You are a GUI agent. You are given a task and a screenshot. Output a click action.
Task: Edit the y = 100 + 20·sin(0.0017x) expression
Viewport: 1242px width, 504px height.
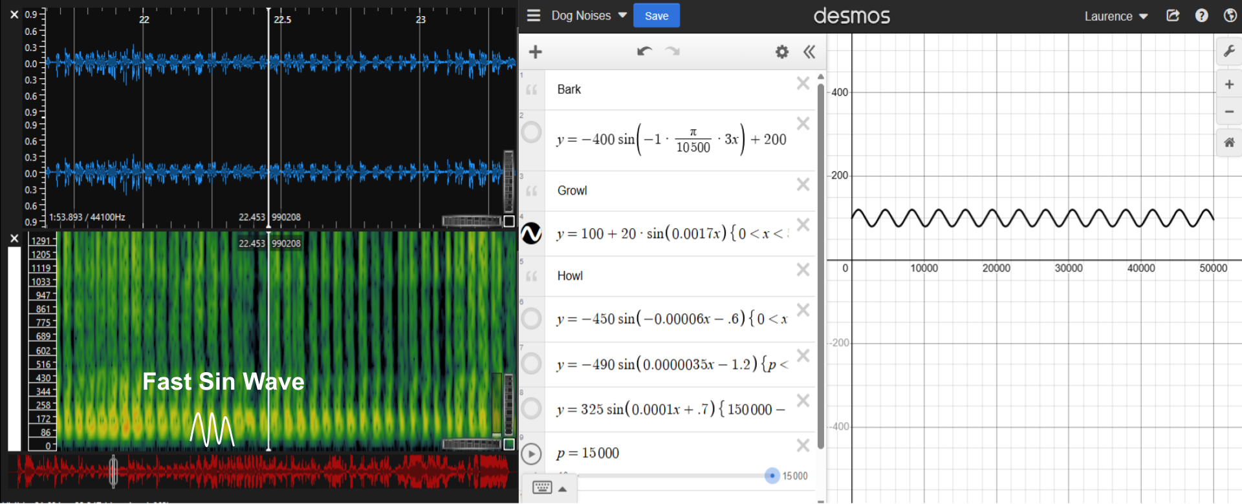pos(673,233)
